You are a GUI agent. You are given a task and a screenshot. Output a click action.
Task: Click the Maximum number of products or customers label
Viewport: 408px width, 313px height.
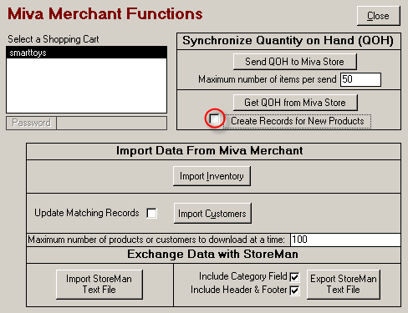coord(156,240)
